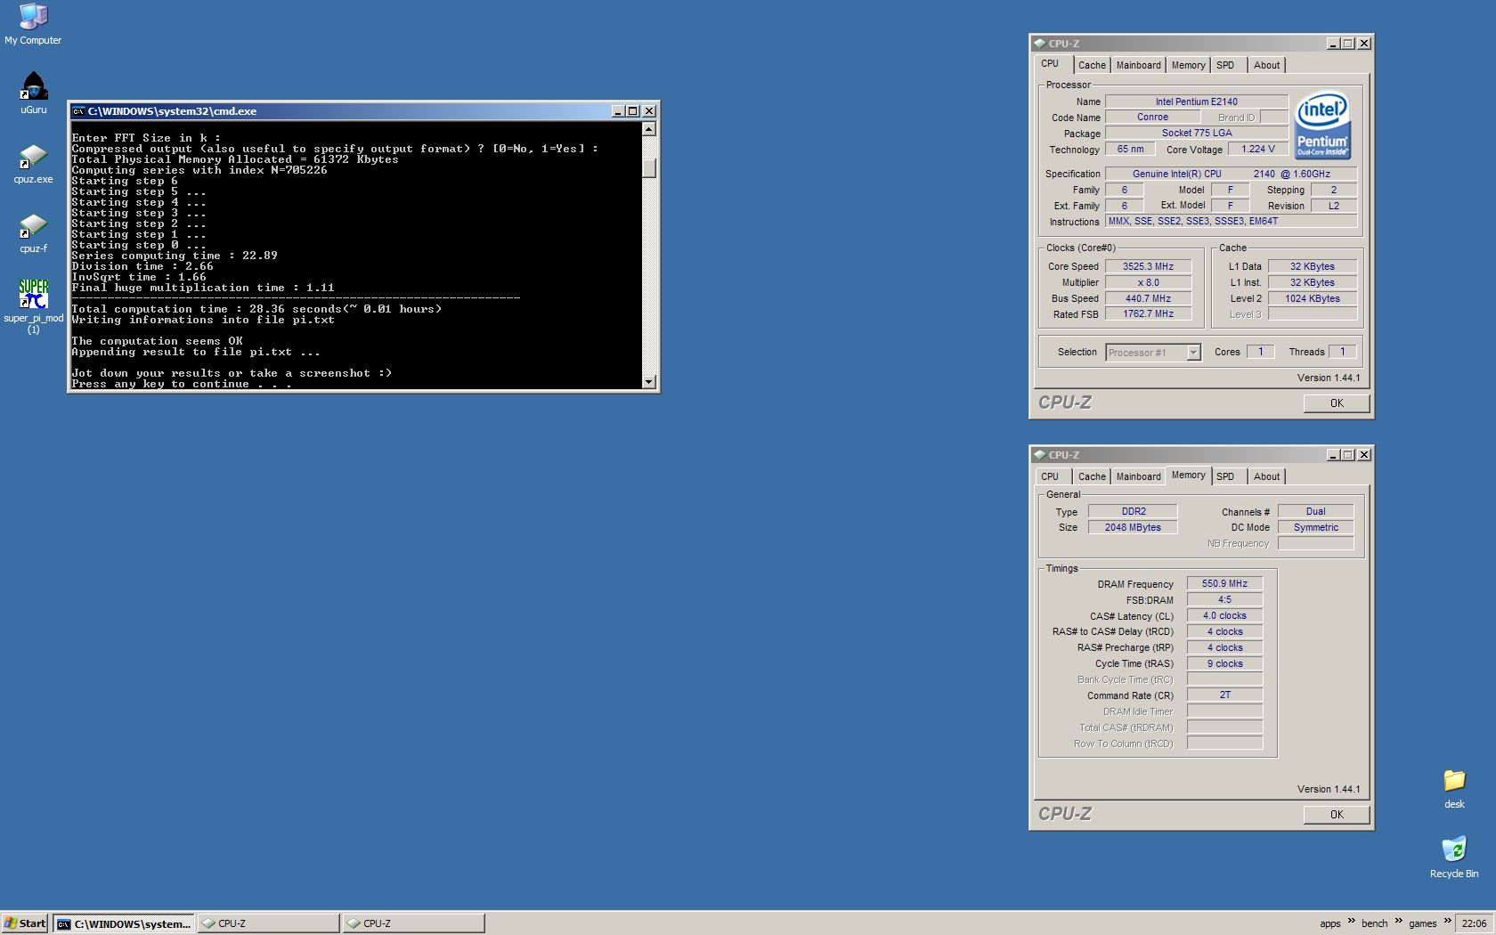Click top CPU-Z window title icon
1496x935 pixels.
click(x=1039, y=43)
